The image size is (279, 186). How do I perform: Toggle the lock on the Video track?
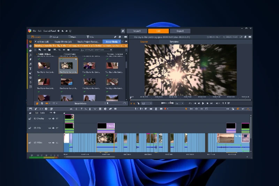pos(30,143)
